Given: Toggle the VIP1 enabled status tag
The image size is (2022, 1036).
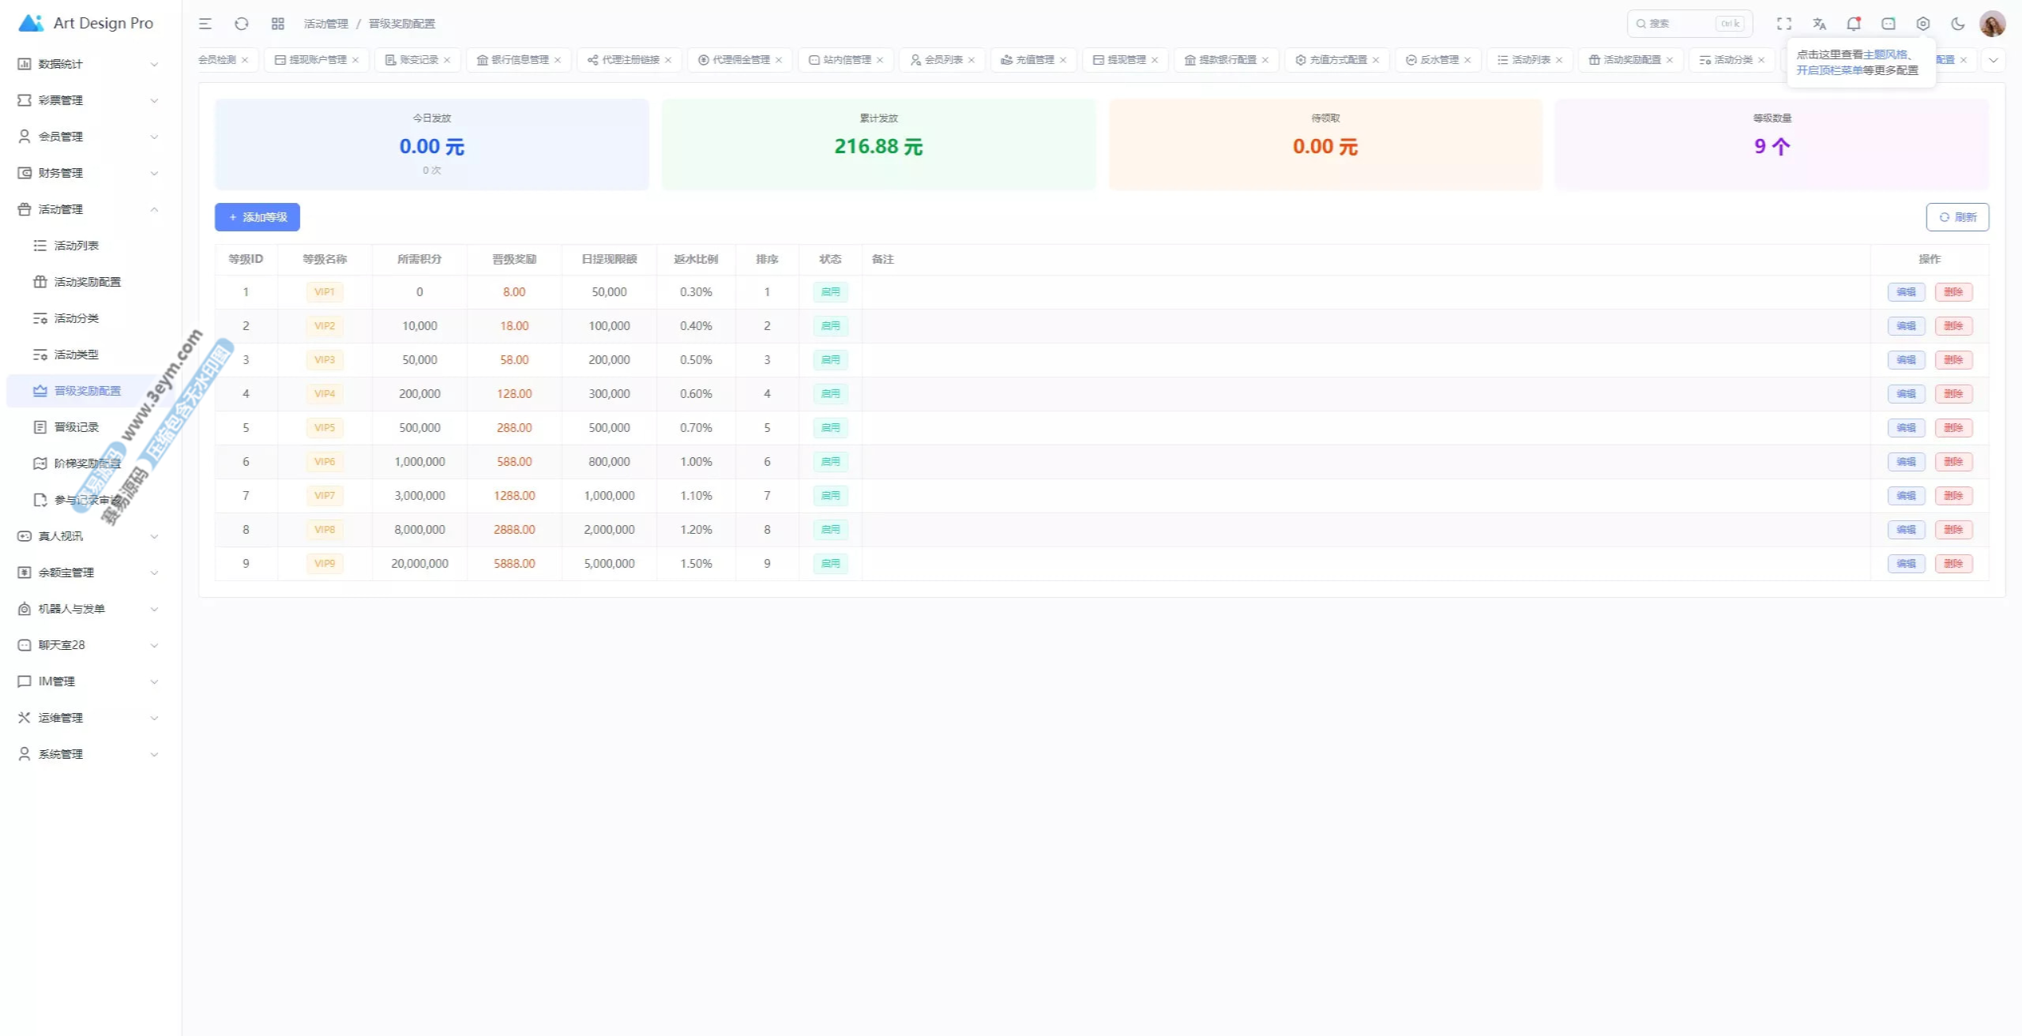Looking at the screenshot, I should click(x=830, y=292).
